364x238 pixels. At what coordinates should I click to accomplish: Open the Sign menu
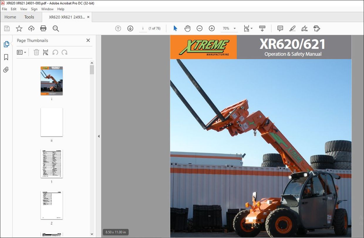point(34,9)
